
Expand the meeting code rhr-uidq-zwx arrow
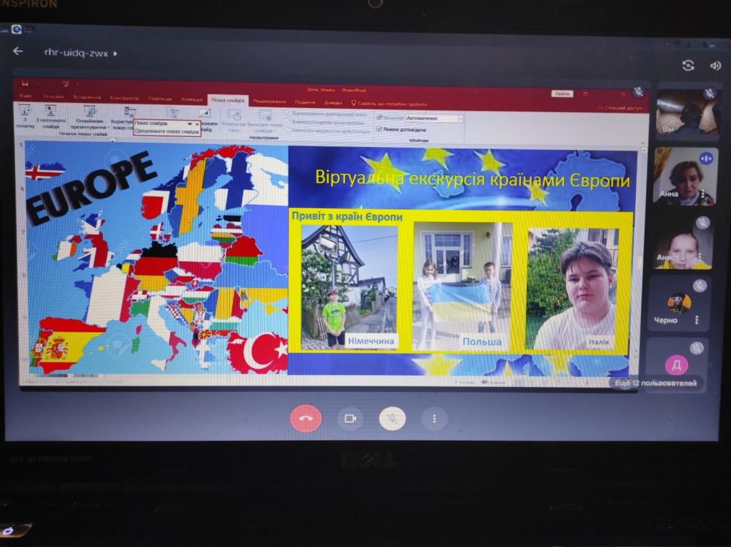click(x=116, y=53)
